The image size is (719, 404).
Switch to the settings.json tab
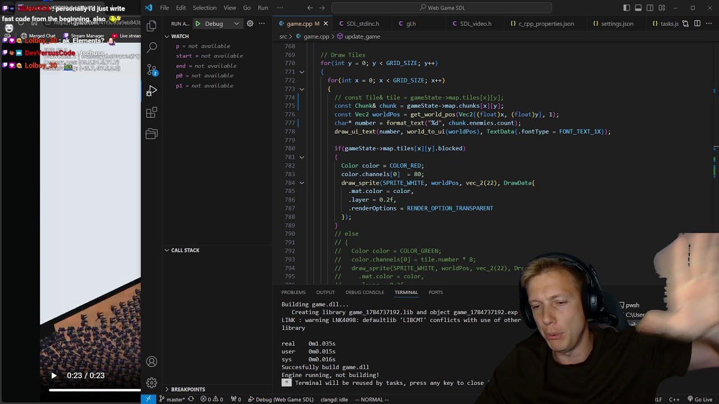[617, 24]
